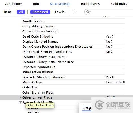Select the Info tab
The height and width of the screenshot is (113, 133).
[36, 4]
